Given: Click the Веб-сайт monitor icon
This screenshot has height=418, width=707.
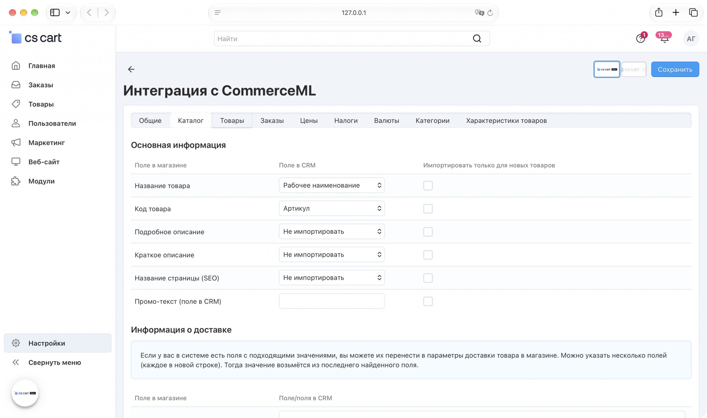Looking at the screenshot, I should click(x=16, y=162).
